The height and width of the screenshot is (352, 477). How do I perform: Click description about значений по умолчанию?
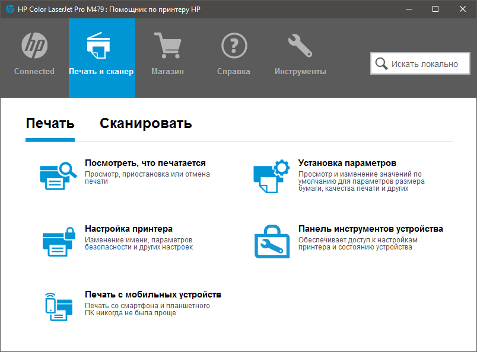[x=361, y=181]
